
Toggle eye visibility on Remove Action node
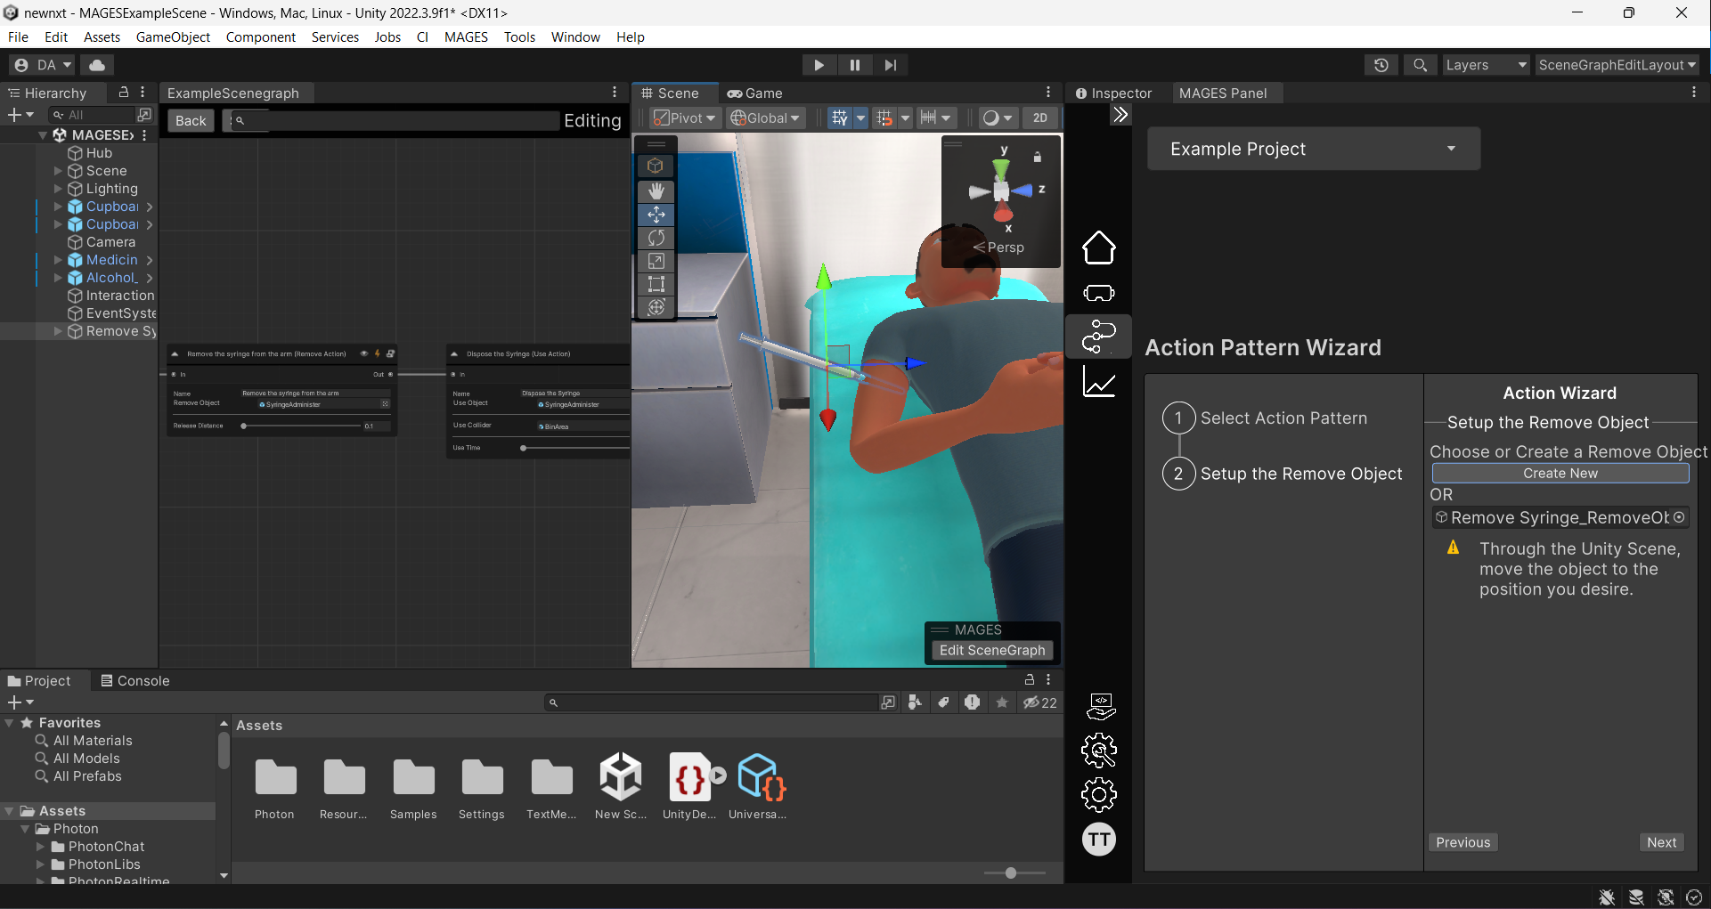[x=363, y=353]
